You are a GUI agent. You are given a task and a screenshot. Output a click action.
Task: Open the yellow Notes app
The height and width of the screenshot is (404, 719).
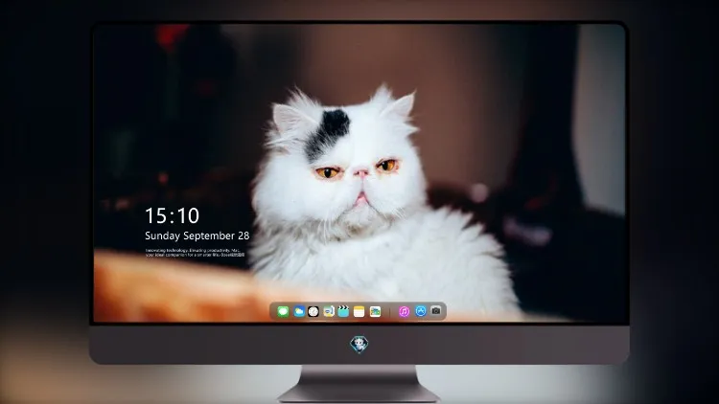click(359, 311)
